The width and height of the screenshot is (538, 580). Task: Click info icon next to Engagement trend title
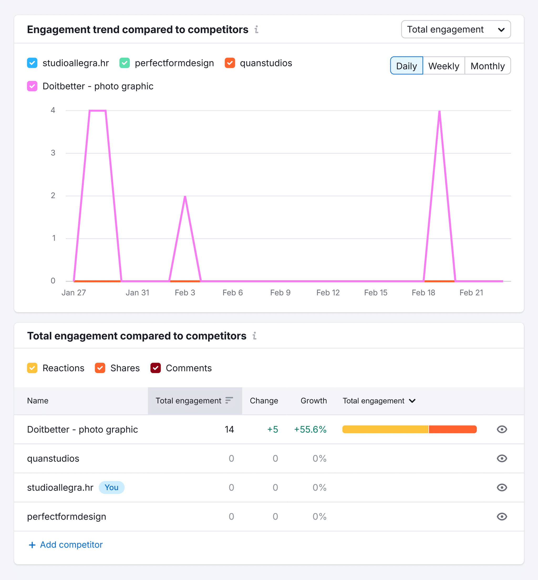[x=256, y=29]
